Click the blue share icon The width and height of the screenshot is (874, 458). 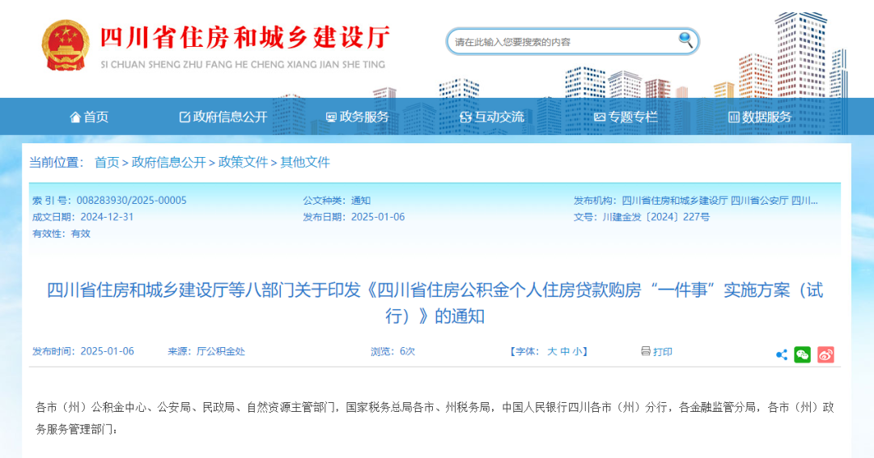click(781, 354)
